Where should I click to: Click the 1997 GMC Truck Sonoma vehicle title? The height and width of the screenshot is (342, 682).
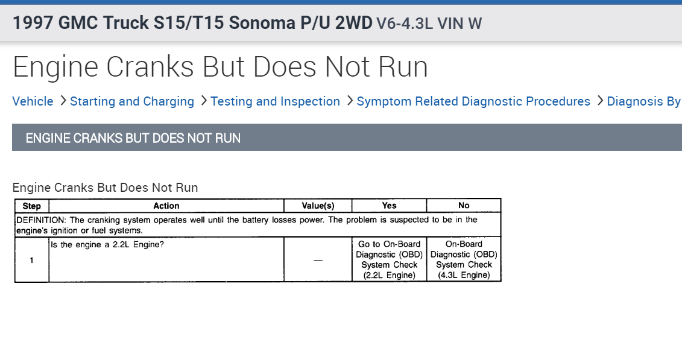(192, 23)
